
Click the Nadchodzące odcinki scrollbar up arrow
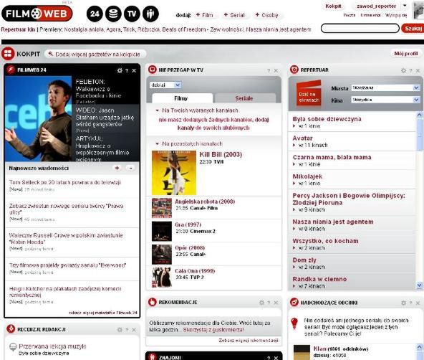click(x=420, y=347)
